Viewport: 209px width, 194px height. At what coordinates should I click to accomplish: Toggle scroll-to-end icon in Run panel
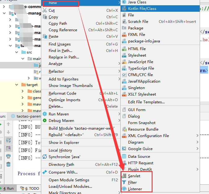8,148
